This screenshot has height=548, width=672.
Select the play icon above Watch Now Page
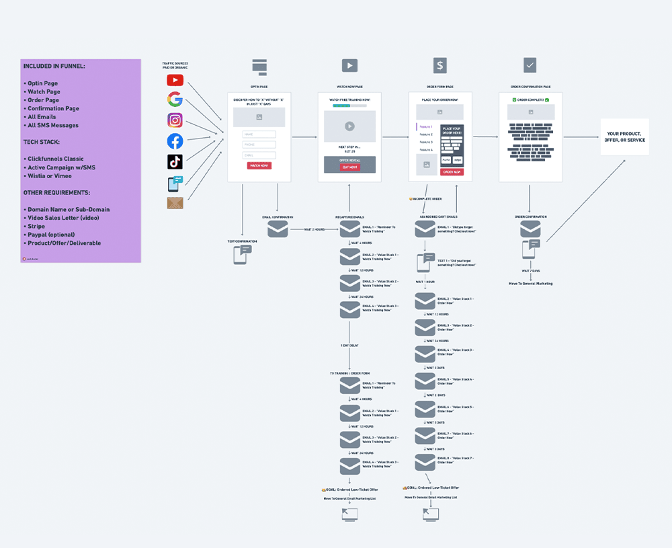[x=349, y=65]
